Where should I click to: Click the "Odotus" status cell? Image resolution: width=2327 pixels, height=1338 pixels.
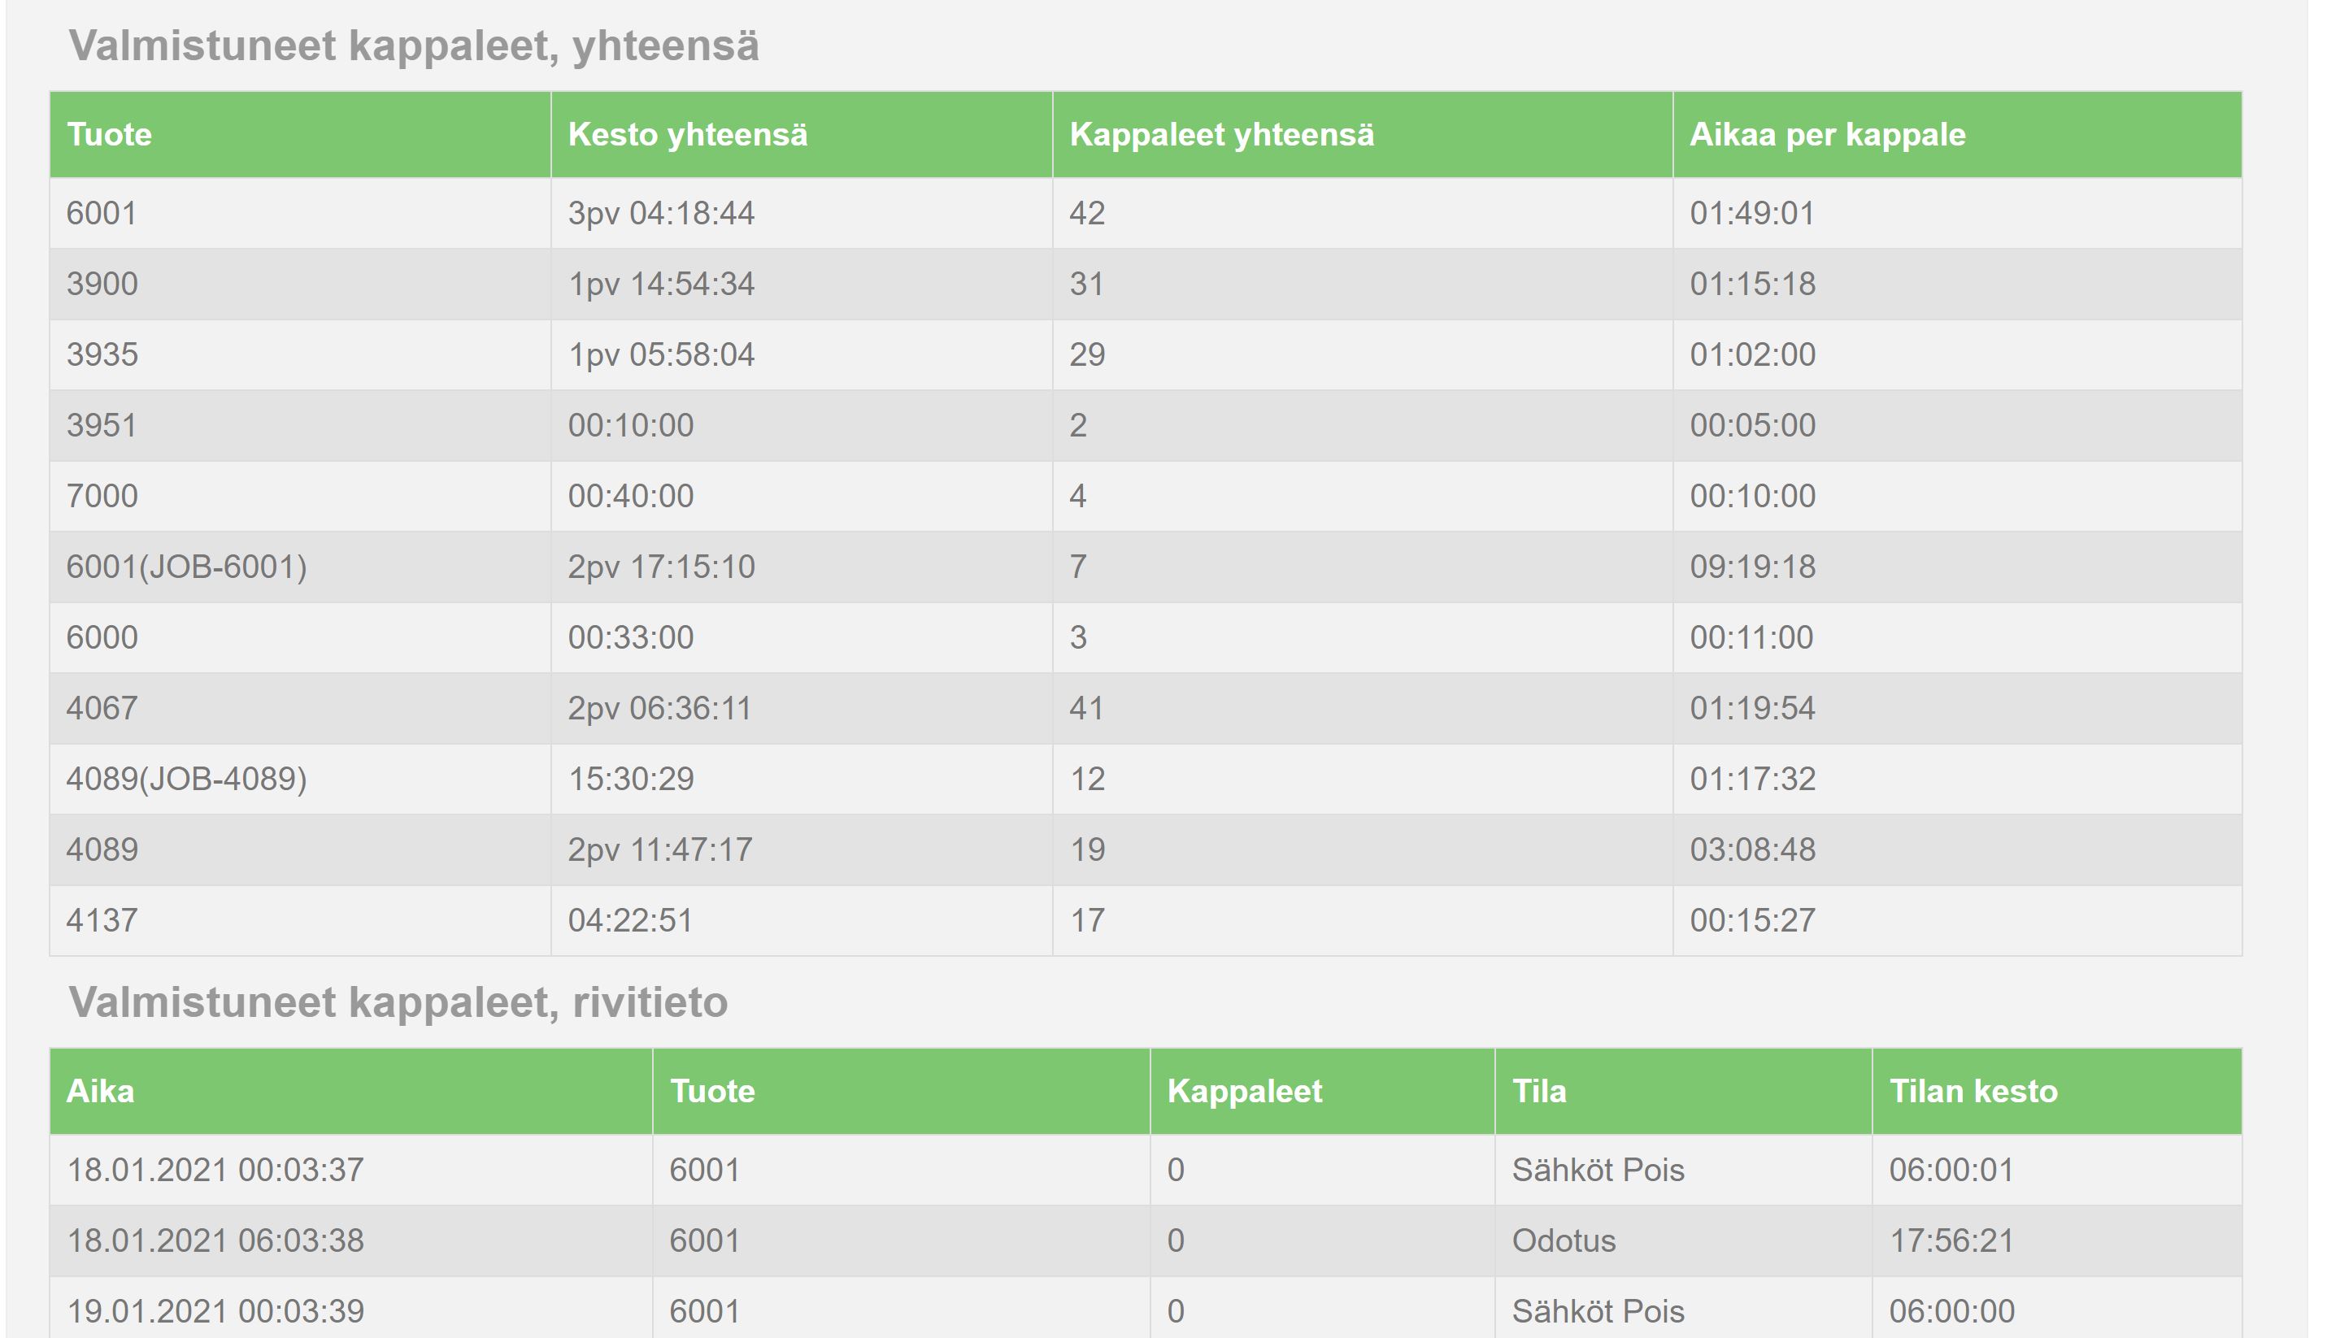tap(1564, 1240)
